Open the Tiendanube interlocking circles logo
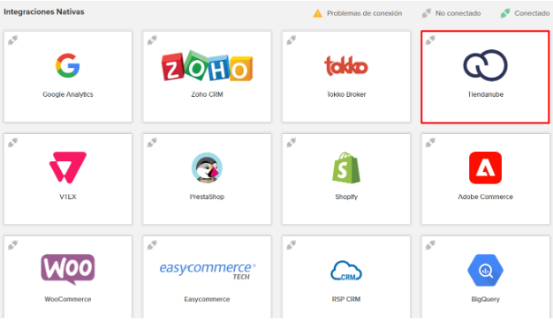This screenshot has height=335, width=553. [x=485, y=65]
